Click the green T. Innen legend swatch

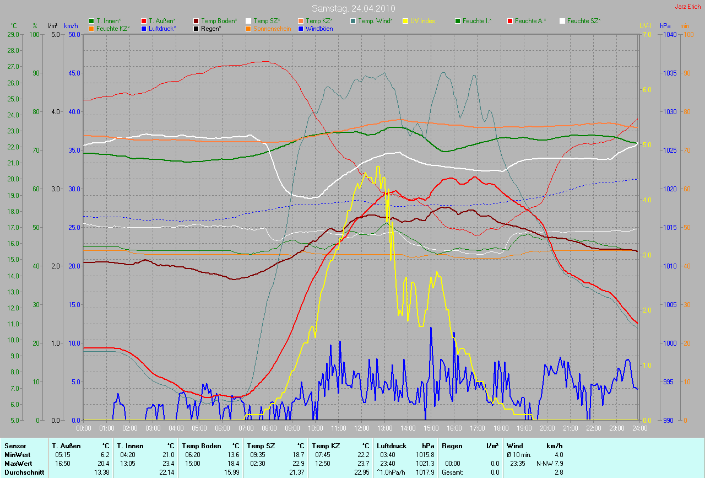pos(91,21)
